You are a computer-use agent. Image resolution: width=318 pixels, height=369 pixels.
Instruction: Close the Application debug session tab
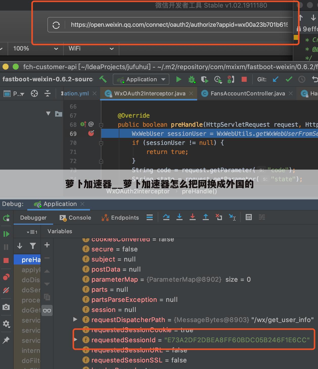tap(82, 204)
